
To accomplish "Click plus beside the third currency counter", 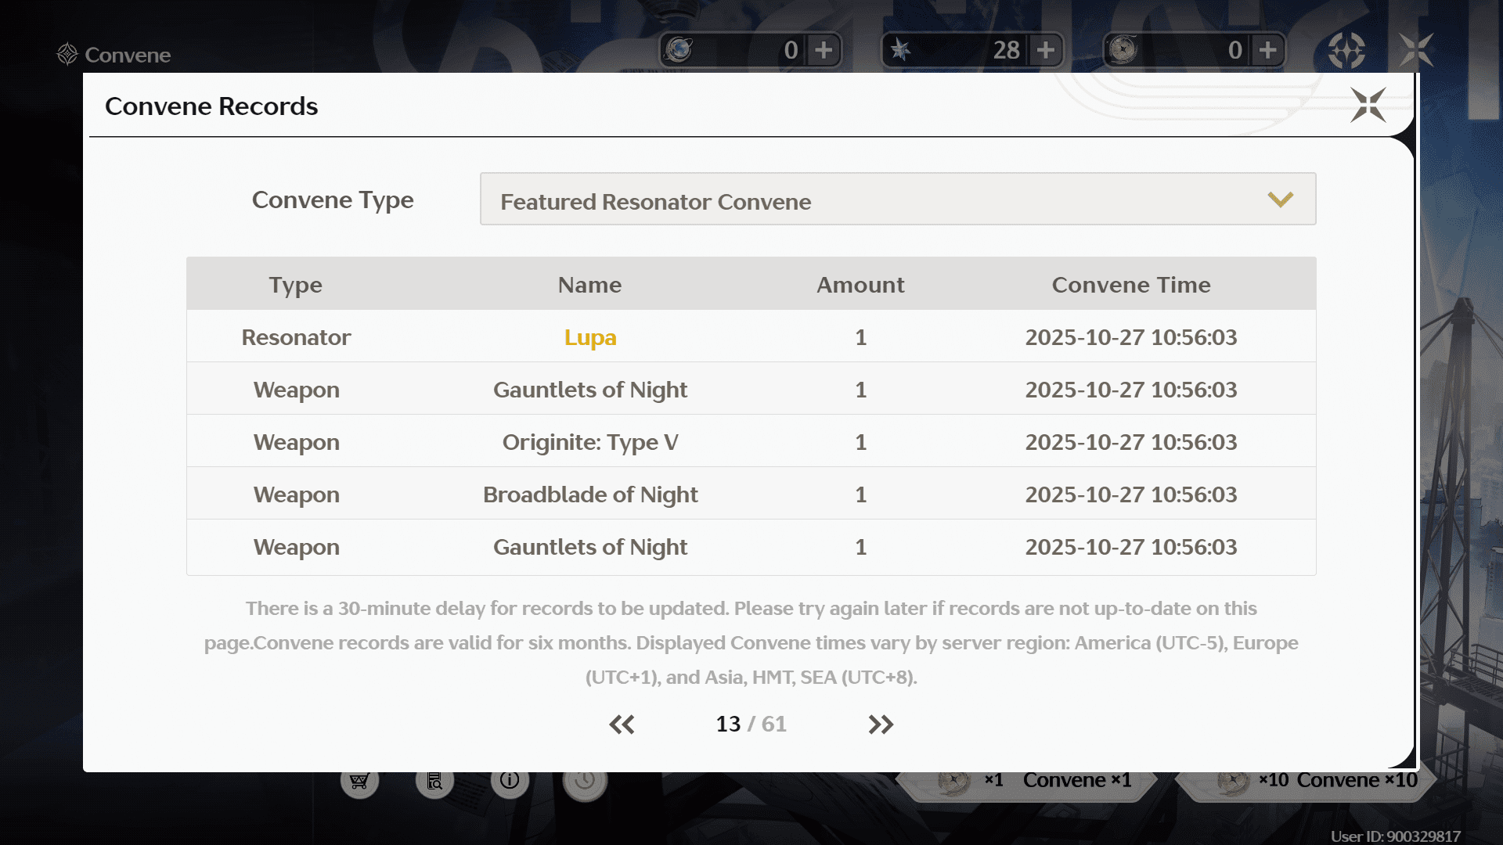I will (x=1268, y=50).
